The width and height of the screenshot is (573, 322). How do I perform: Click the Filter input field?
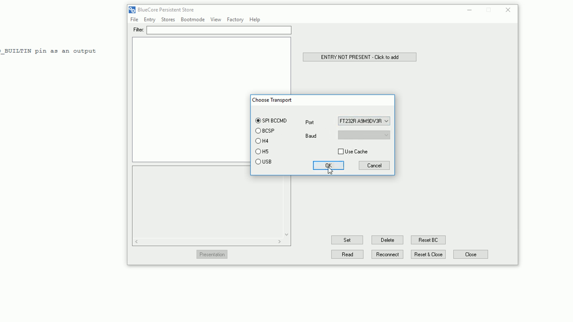point(219,30)
